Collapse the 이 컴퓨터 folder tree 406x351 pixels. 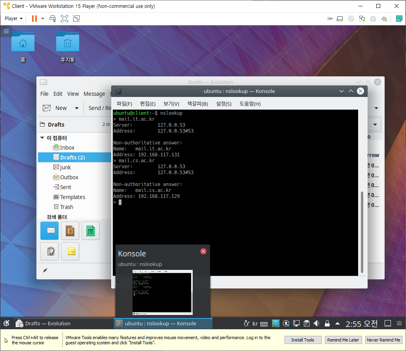click(x=42, y=138)
